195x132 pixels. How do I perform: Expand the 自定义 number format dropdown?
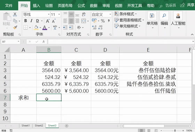110,15
